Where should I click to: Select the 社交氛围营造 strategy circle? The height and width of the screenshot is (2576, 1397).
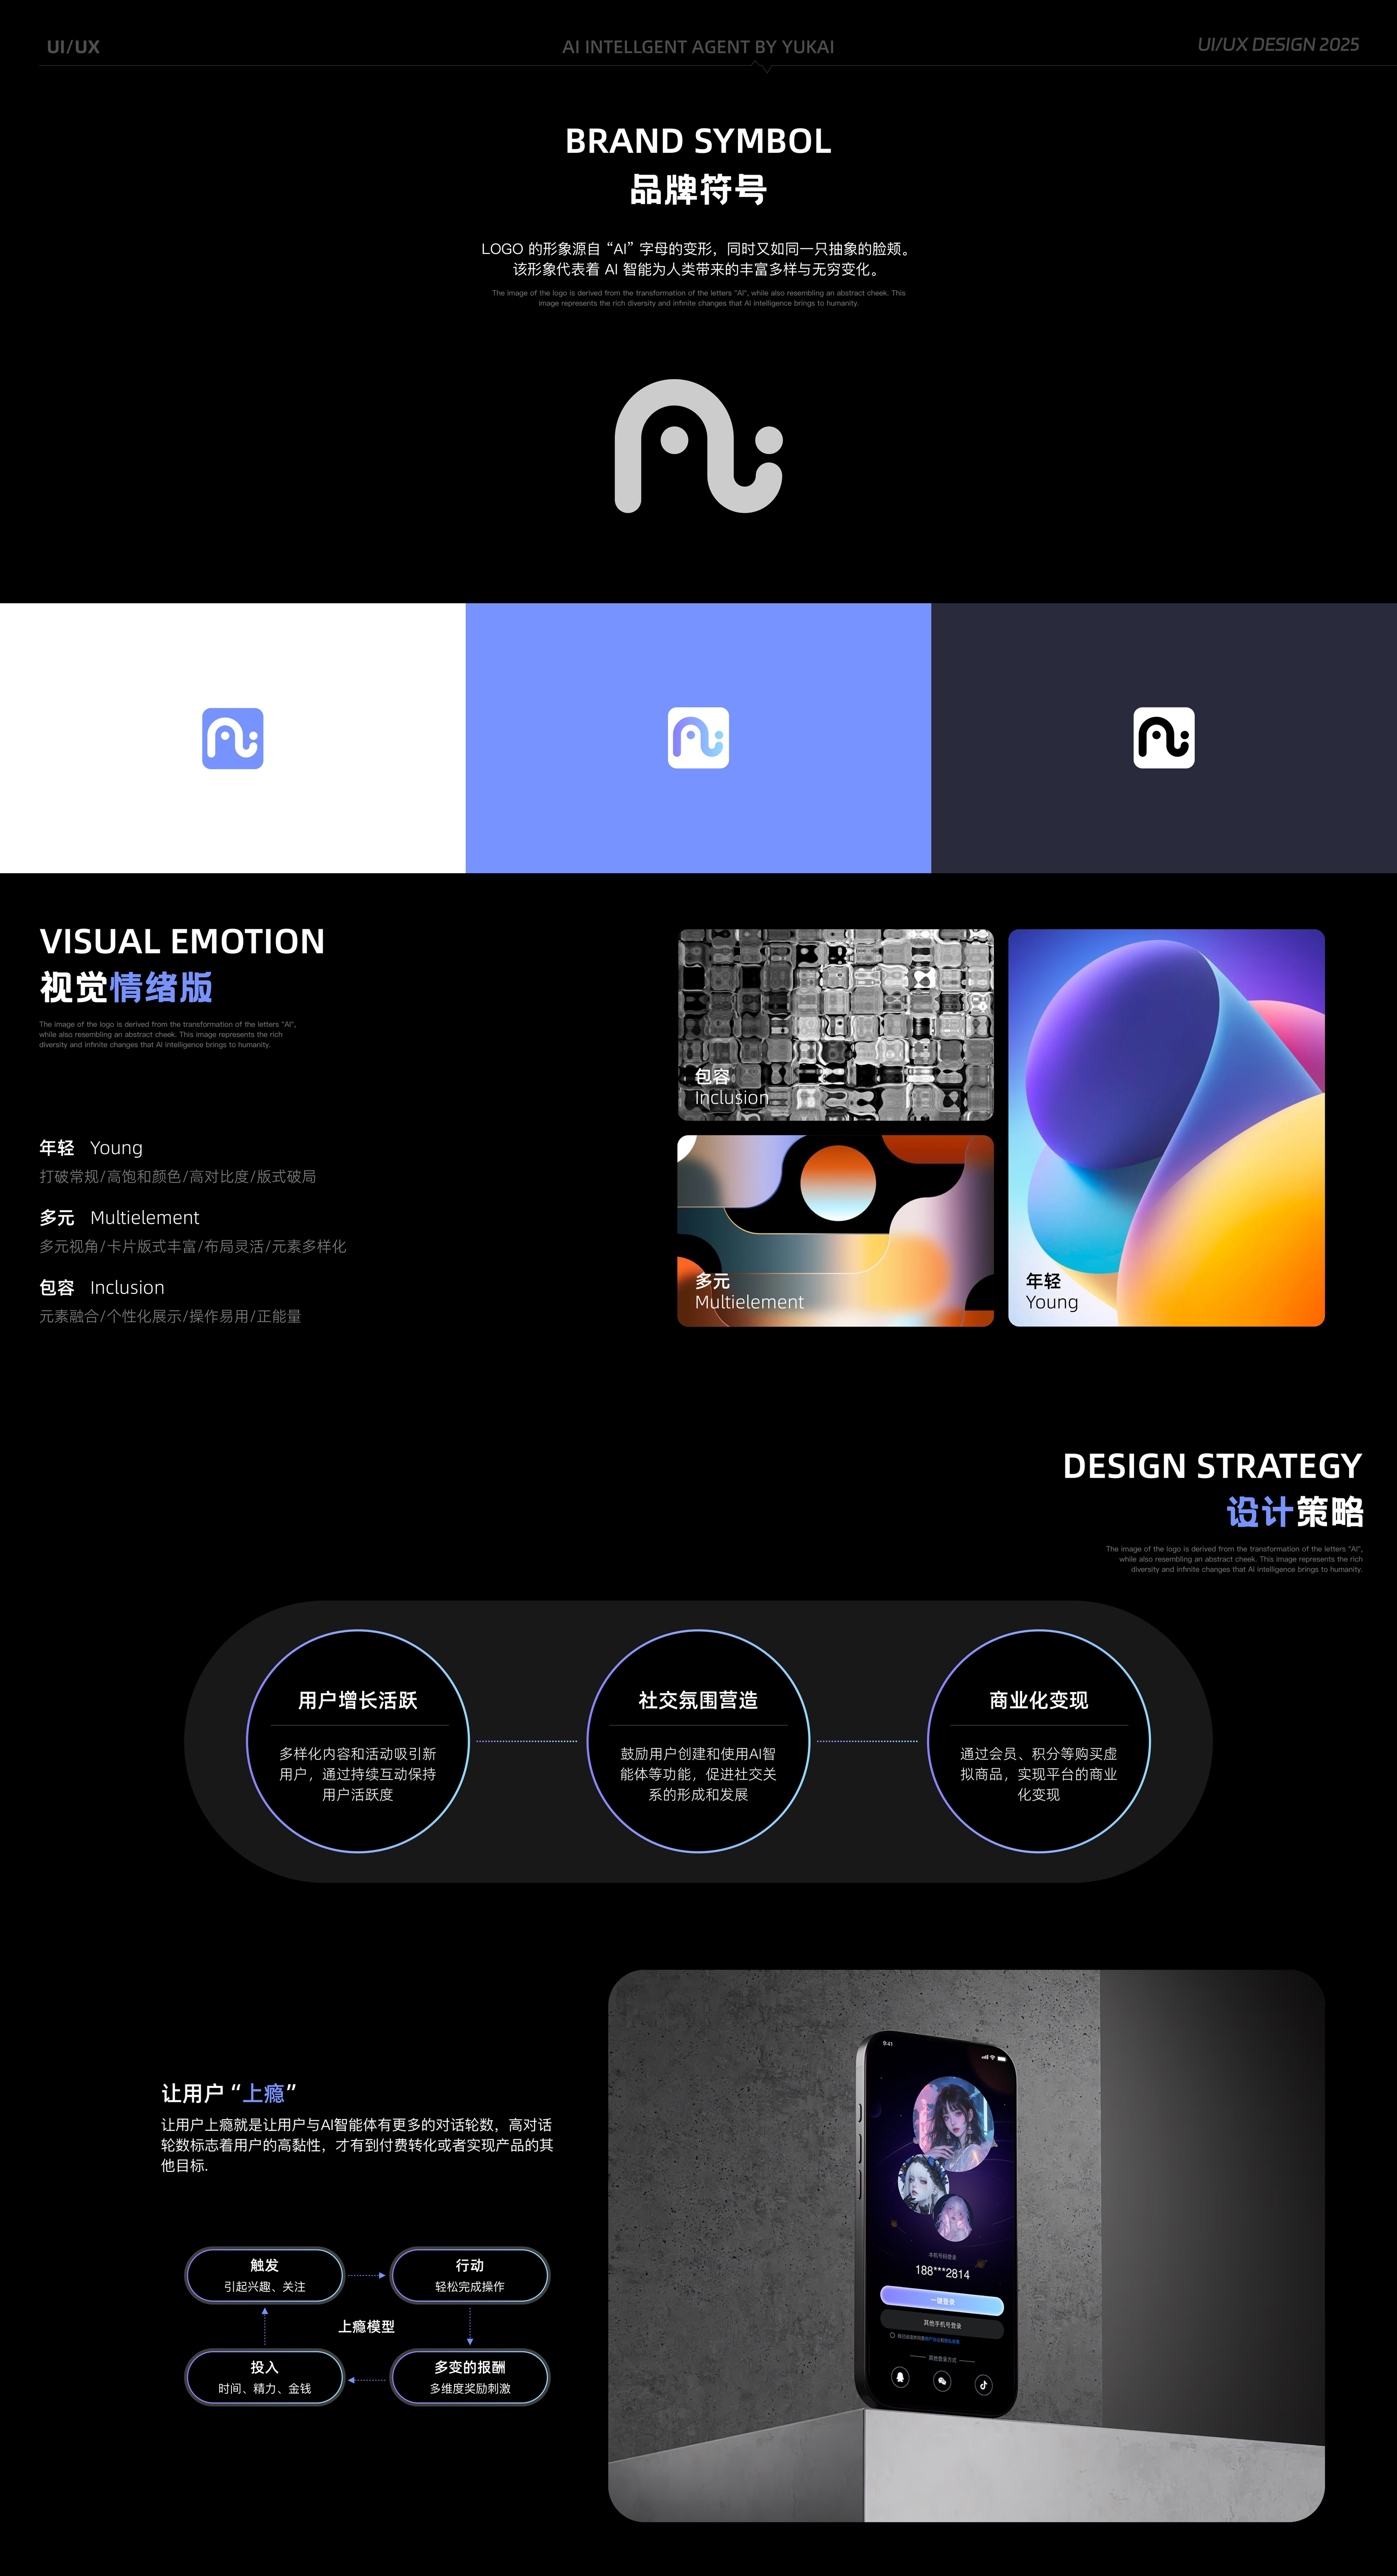698,1741
